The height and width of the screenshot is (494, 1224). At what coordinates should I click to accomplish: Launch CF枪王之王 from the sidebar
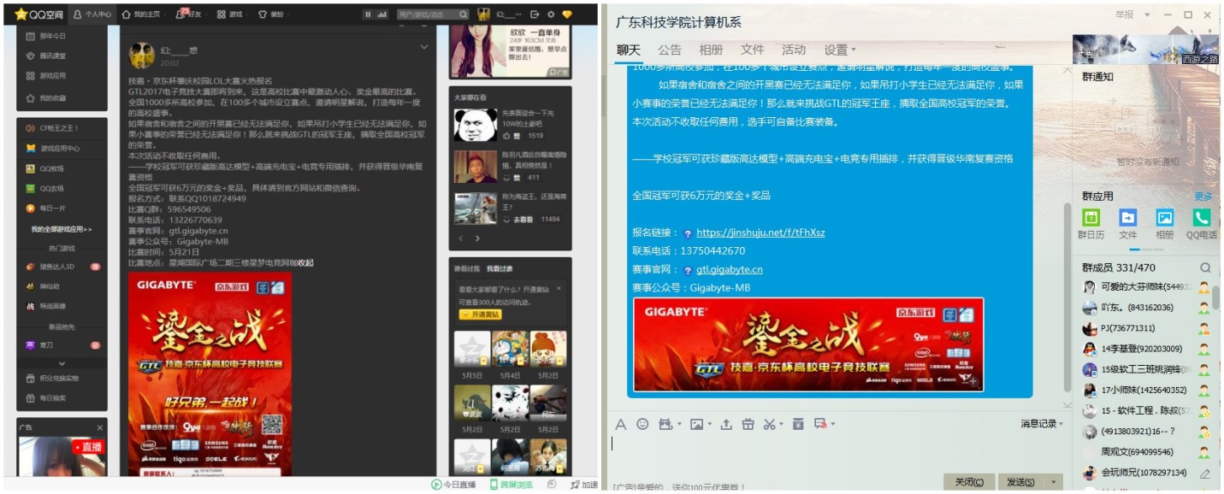(52, 127)
